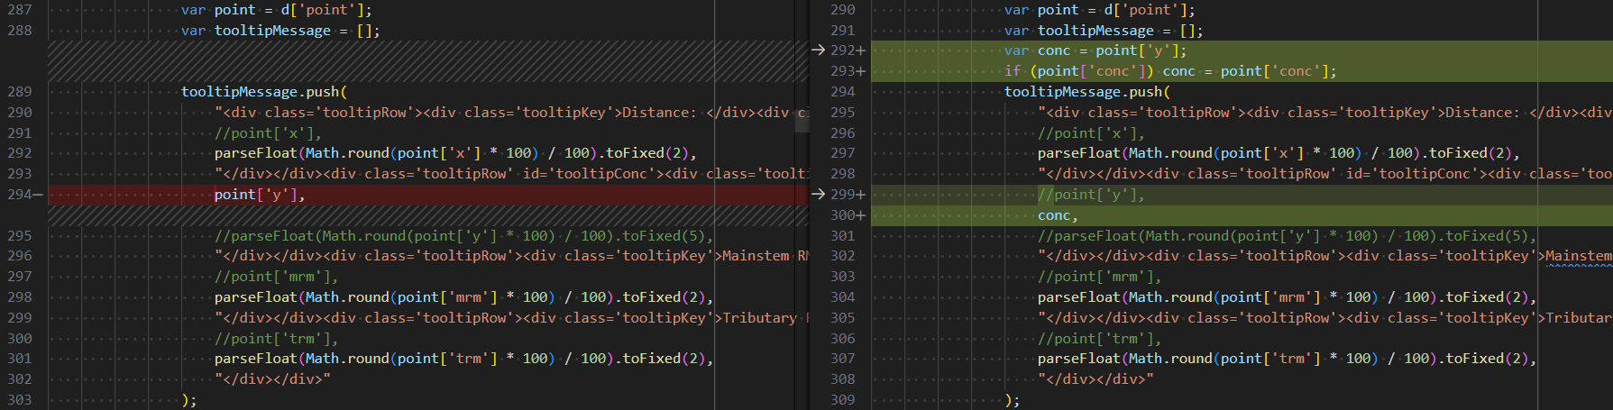Click parseFloat point['trm'] code on right line 307

1287,359
